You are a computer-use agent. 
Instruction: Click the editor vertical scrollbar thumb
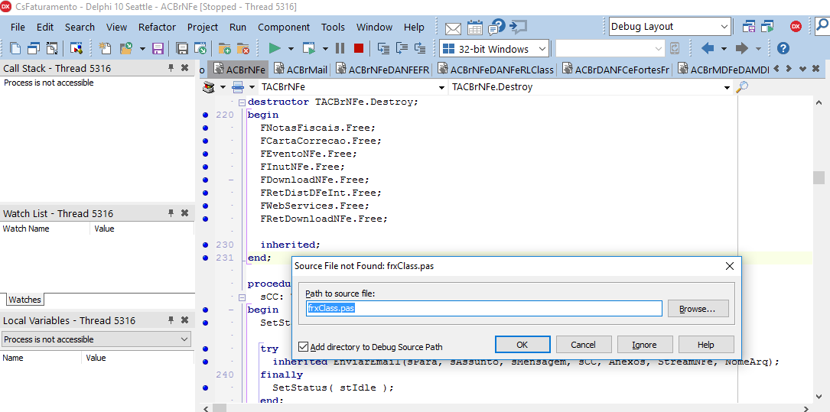click(x=819, y=177)
